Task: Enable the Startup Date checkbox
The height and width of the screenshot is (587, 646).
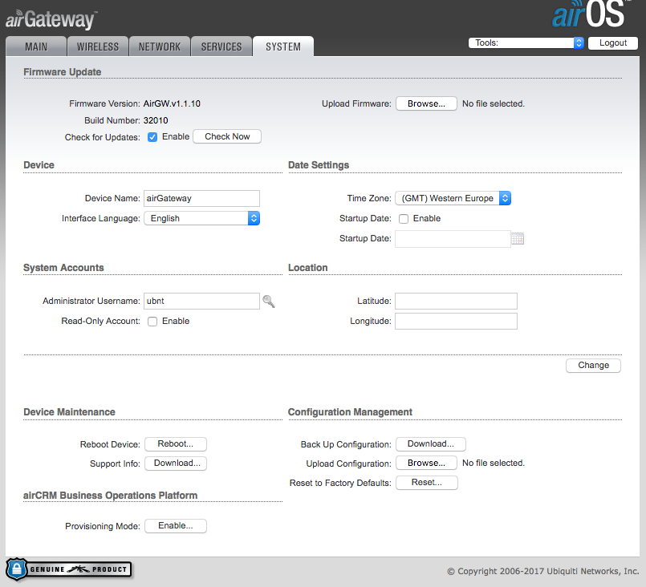Action: click(404, 219)
